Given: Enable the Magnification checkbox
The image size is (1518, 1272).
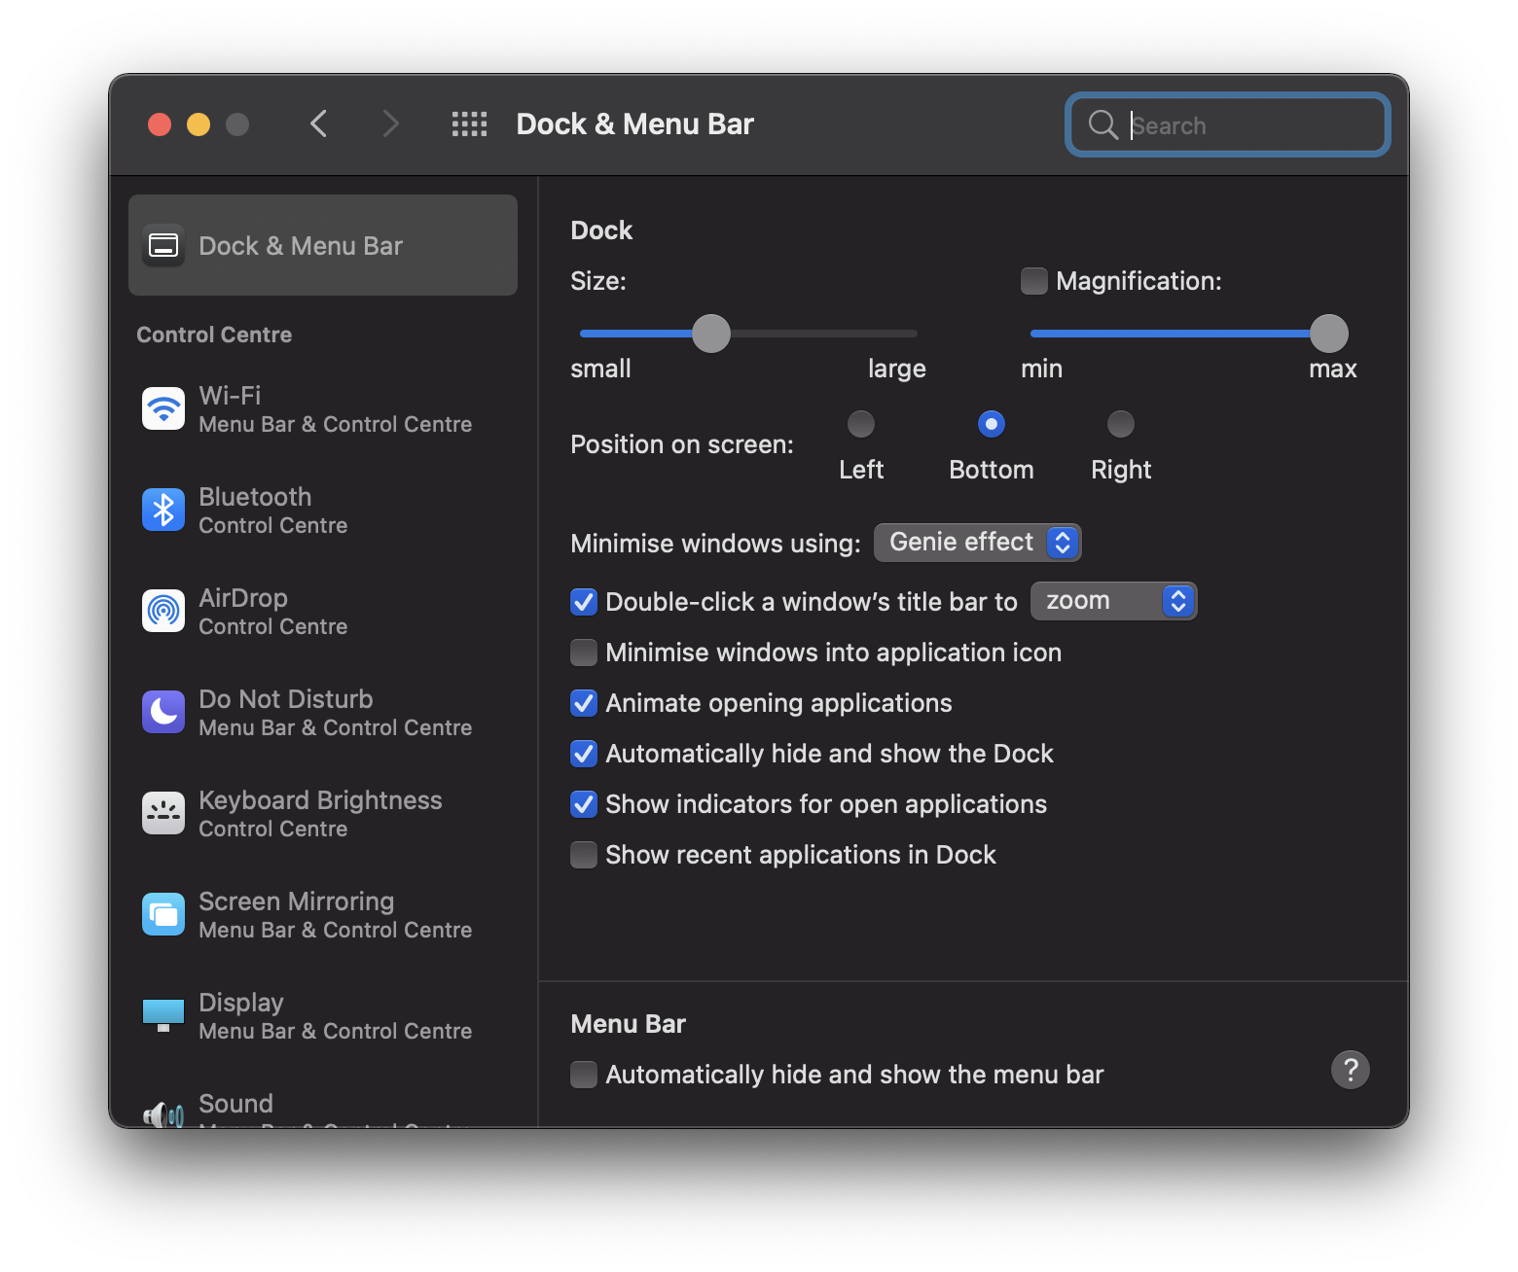Looking at the screenshot, I should (1034, 281).
